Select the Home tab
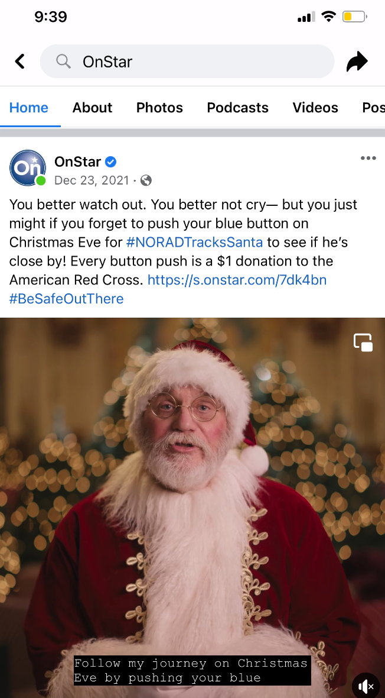This screenshot has width=385, height=698. (x=29, y=108)
